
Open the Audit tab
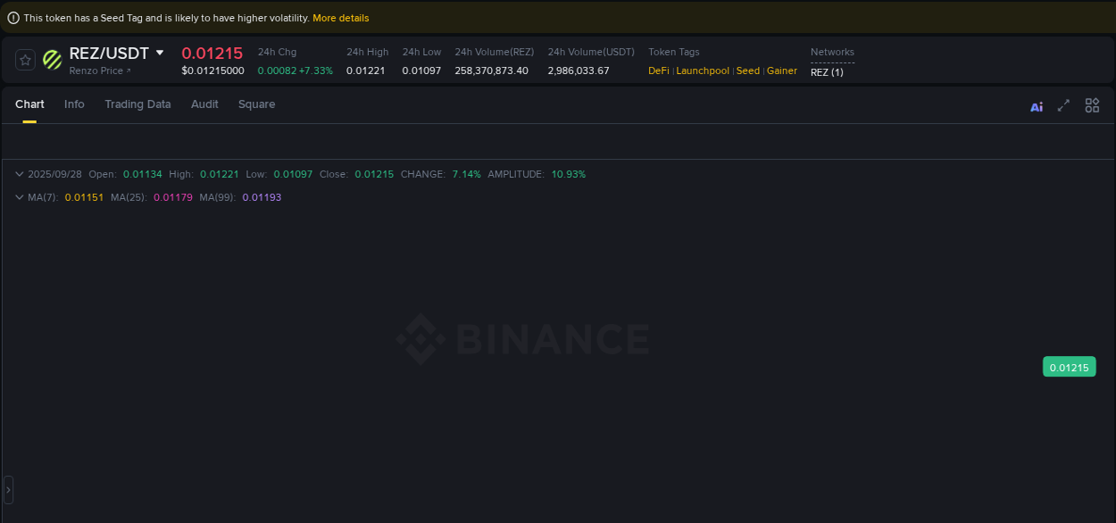pyautogui.click(x=204, y=104)
